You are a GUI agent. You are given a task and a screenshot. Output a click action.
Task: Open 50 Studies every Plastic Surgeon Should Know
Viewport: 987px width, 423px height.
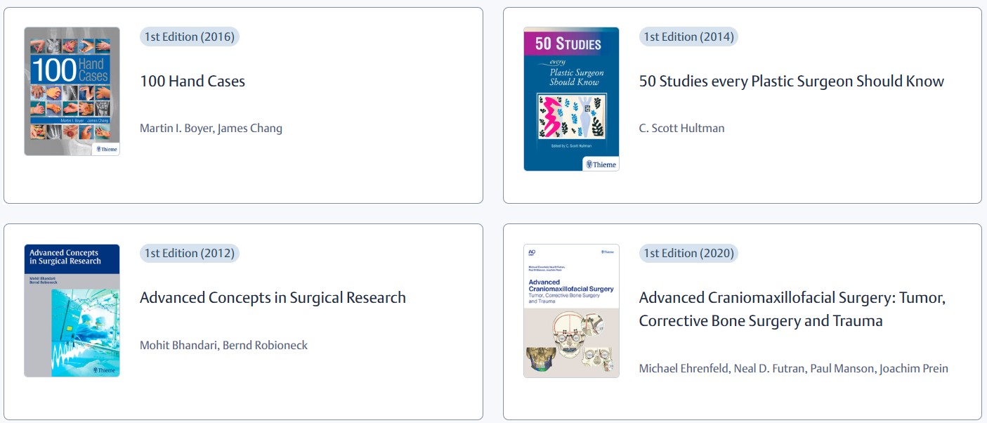(792, 82)
